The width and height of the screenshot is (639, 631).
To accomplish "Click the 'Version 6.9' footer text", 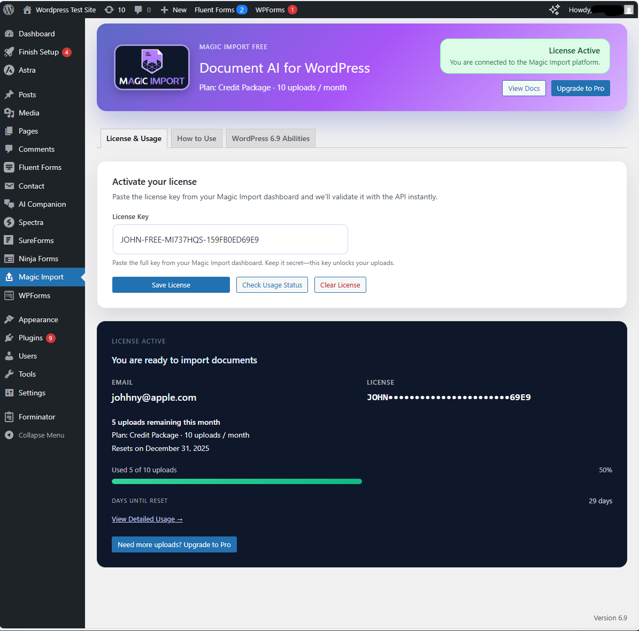I will (610, 618).
